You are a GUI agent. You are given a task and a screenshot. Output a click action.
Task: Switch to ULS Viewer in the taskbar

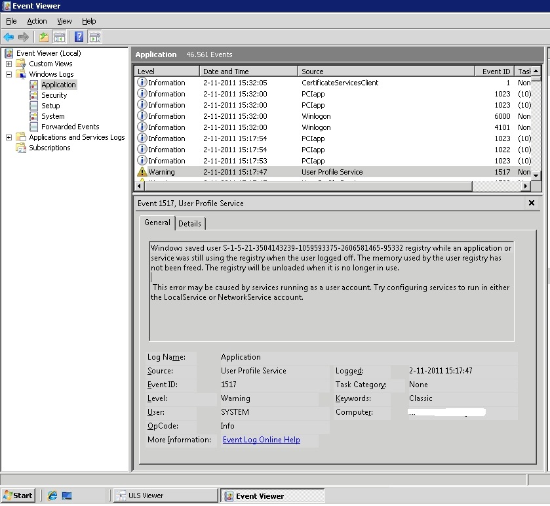(166, 495)
